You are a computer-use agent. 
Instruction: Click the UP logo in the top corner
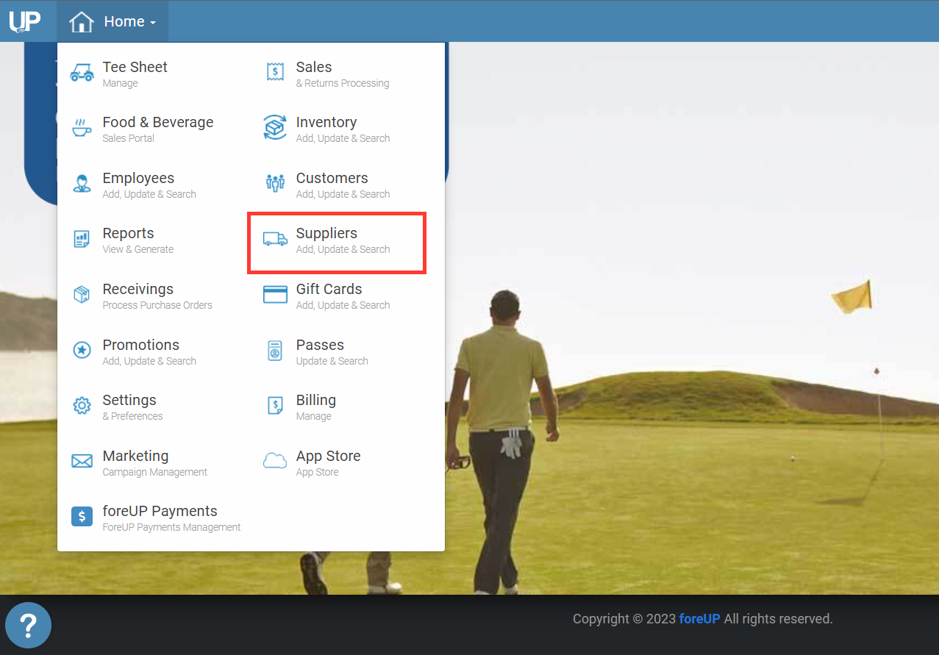(x=24, y=21)
